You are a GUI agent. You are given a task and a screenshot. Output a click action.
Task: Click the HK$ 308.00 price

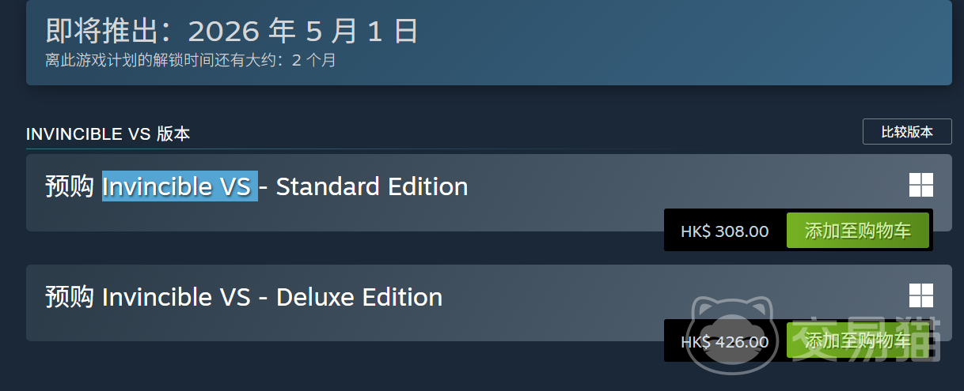point(724,231)
